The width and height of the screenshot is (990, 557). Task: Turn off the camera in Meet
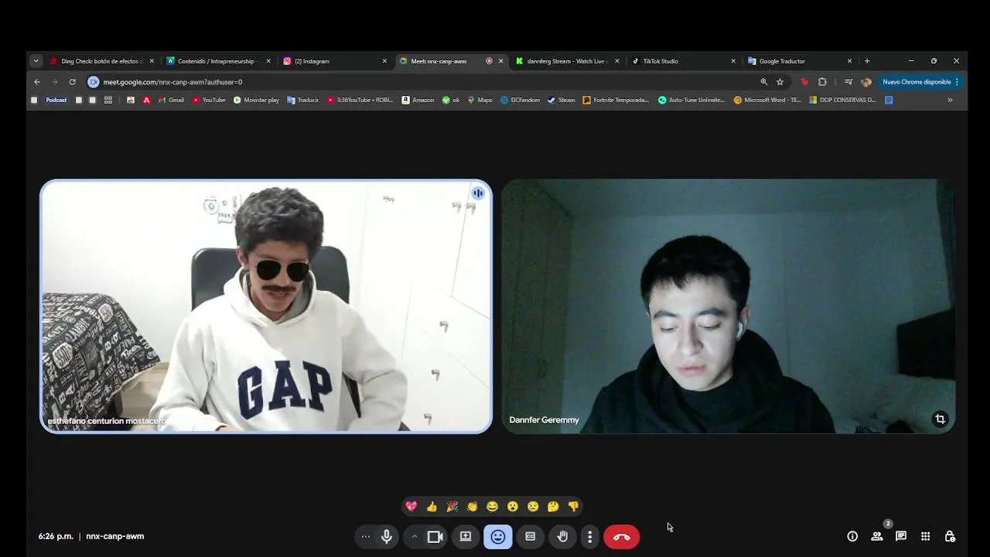(x=435, y=536)
